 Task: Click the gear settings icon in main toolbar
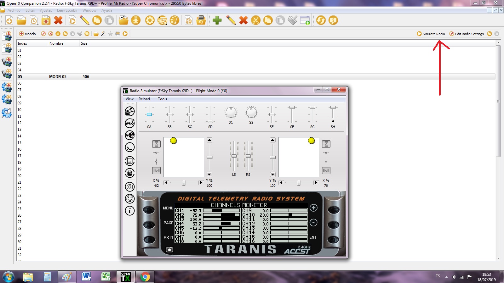[x=150, y=20]
